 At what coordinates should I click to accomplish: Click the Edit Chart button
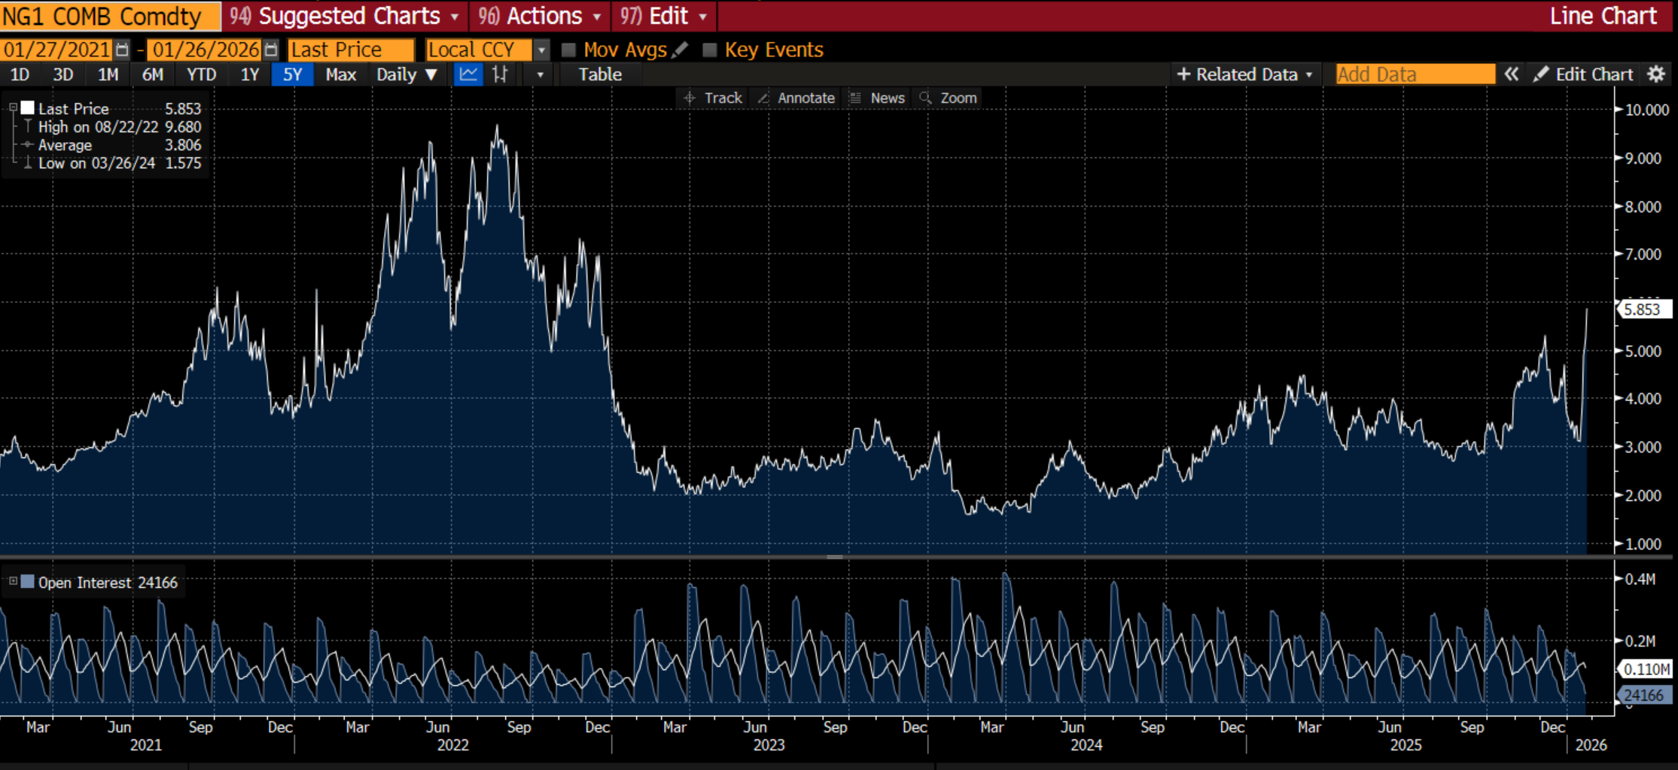1584,74
